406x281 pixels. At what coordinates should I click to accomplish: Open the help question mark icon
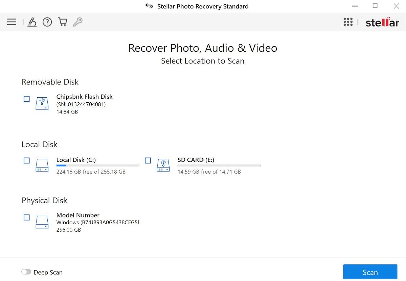(47, 22)
